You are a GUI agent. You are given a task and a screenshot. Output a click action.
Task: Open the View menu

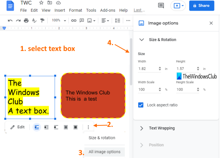46,10
